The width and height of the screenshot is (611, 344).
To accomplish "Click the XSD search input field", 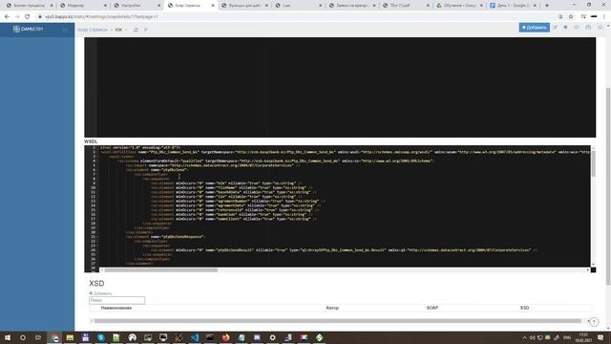I will 116,300.
